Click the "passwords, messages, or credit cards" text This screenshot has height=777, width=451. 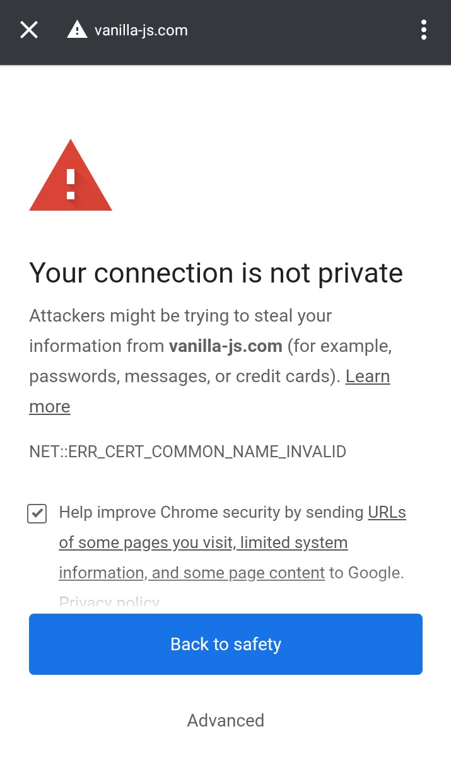point(180,377)
